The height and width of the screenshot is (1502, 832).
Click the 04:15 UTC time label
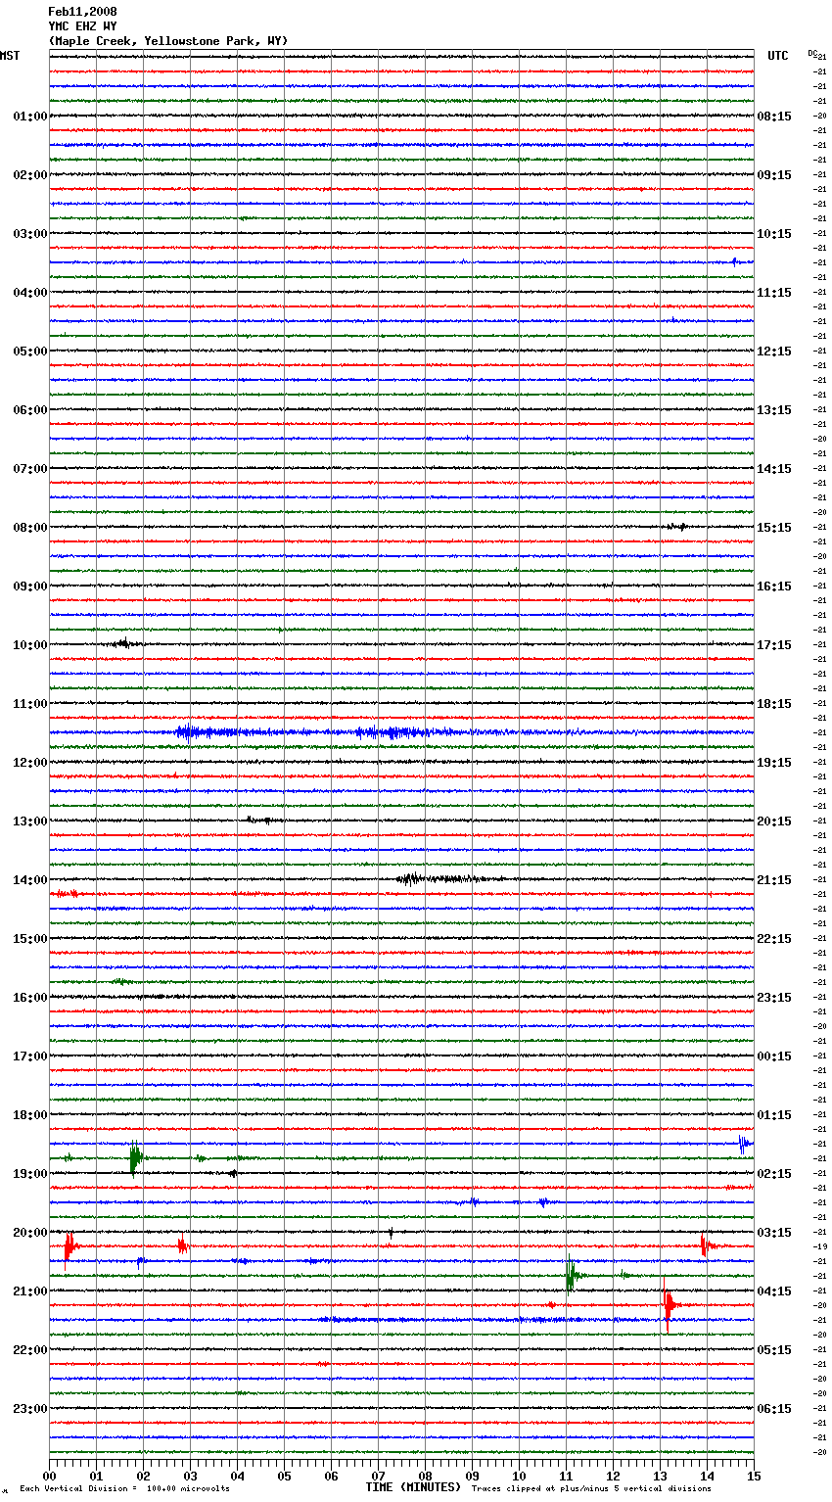click(774, 1291)
